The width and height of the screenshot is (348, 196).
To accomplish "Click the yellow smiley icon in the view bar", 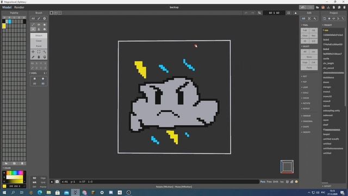I will point(296,181).
